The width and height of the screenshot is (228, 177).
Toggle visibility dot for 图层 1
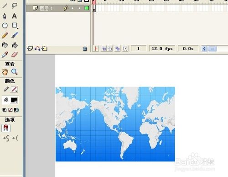point(73,8)
